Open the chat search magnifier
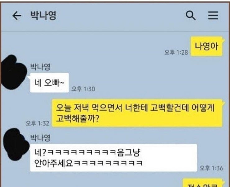The width and height of the screenshot is (230, 187). (191, 16)
